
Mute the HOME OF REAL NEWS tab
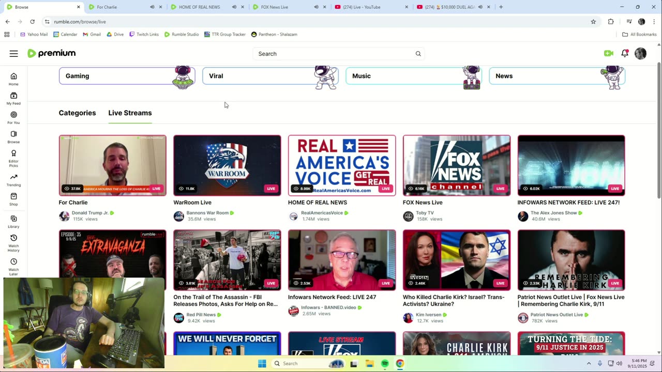pos(234,7)
